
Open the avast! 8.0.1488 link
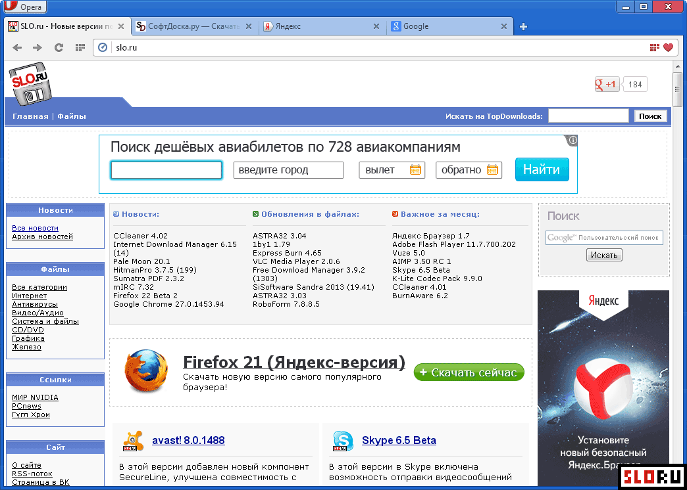[x=188, y=440]
